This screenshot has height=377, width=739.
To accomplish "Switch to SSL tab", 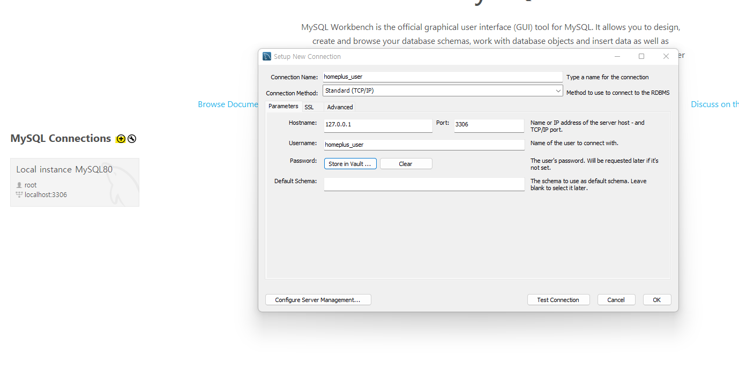I will 309,107.
